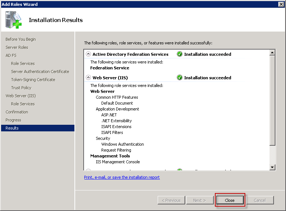This screenshot has height=211, width=286.
Task: Click the green success checkmark for Web Server (IIS)
Action: [179, 77]
